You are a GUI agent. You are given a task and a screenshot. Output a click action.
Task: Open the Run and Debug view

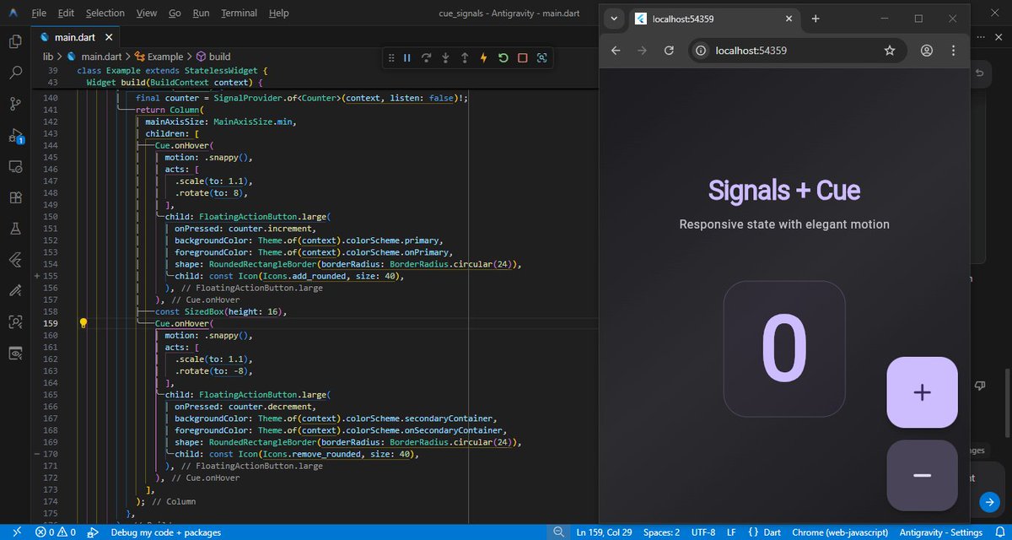(x=15, y=135)
